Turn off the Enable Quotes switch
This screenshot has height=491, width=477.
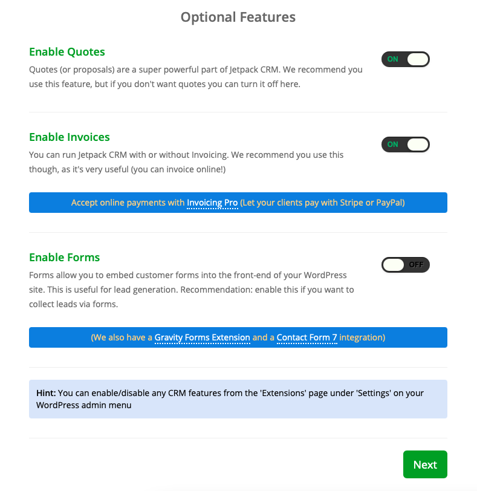[405, 59]
